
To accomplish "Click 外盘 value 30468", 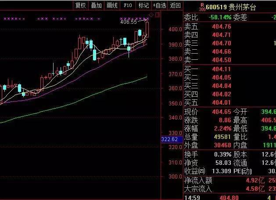I will [x=222, y=145].
